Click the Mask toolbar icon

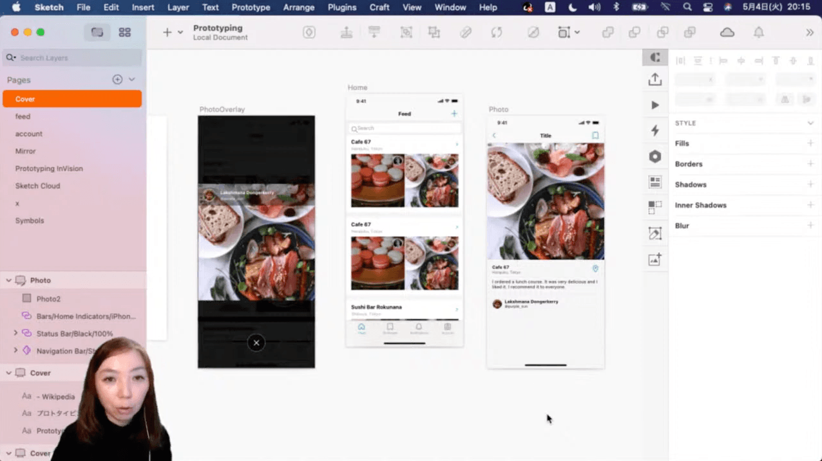tap(533, 32)
